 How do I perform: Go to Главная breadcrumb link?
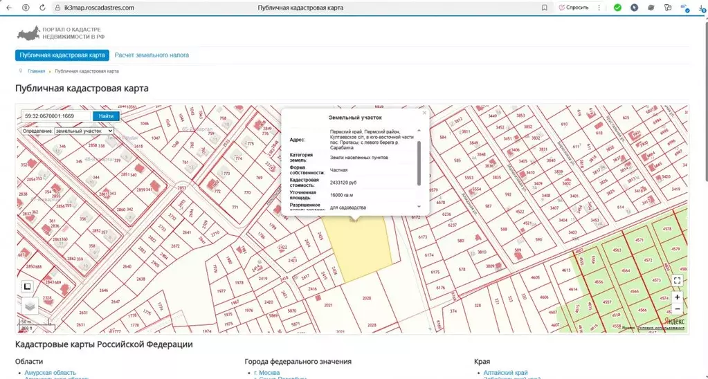36,71
